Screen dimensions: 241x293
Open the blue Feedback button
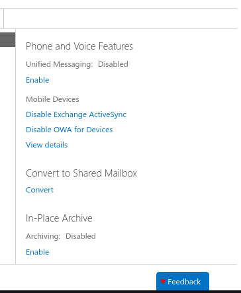[183, 281]
